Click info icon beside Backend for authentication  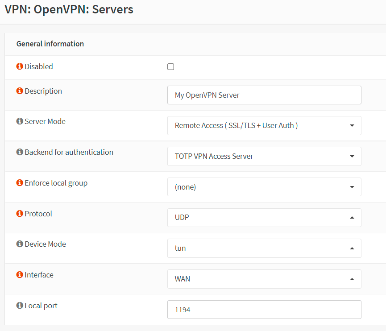click(x=20, y=152)
